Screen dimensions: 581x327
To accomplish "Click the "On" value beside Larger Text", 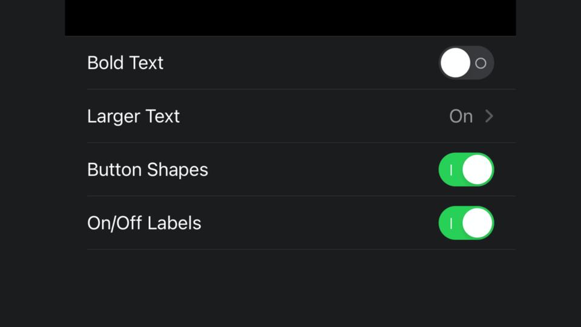I will (x=461, y=116).
